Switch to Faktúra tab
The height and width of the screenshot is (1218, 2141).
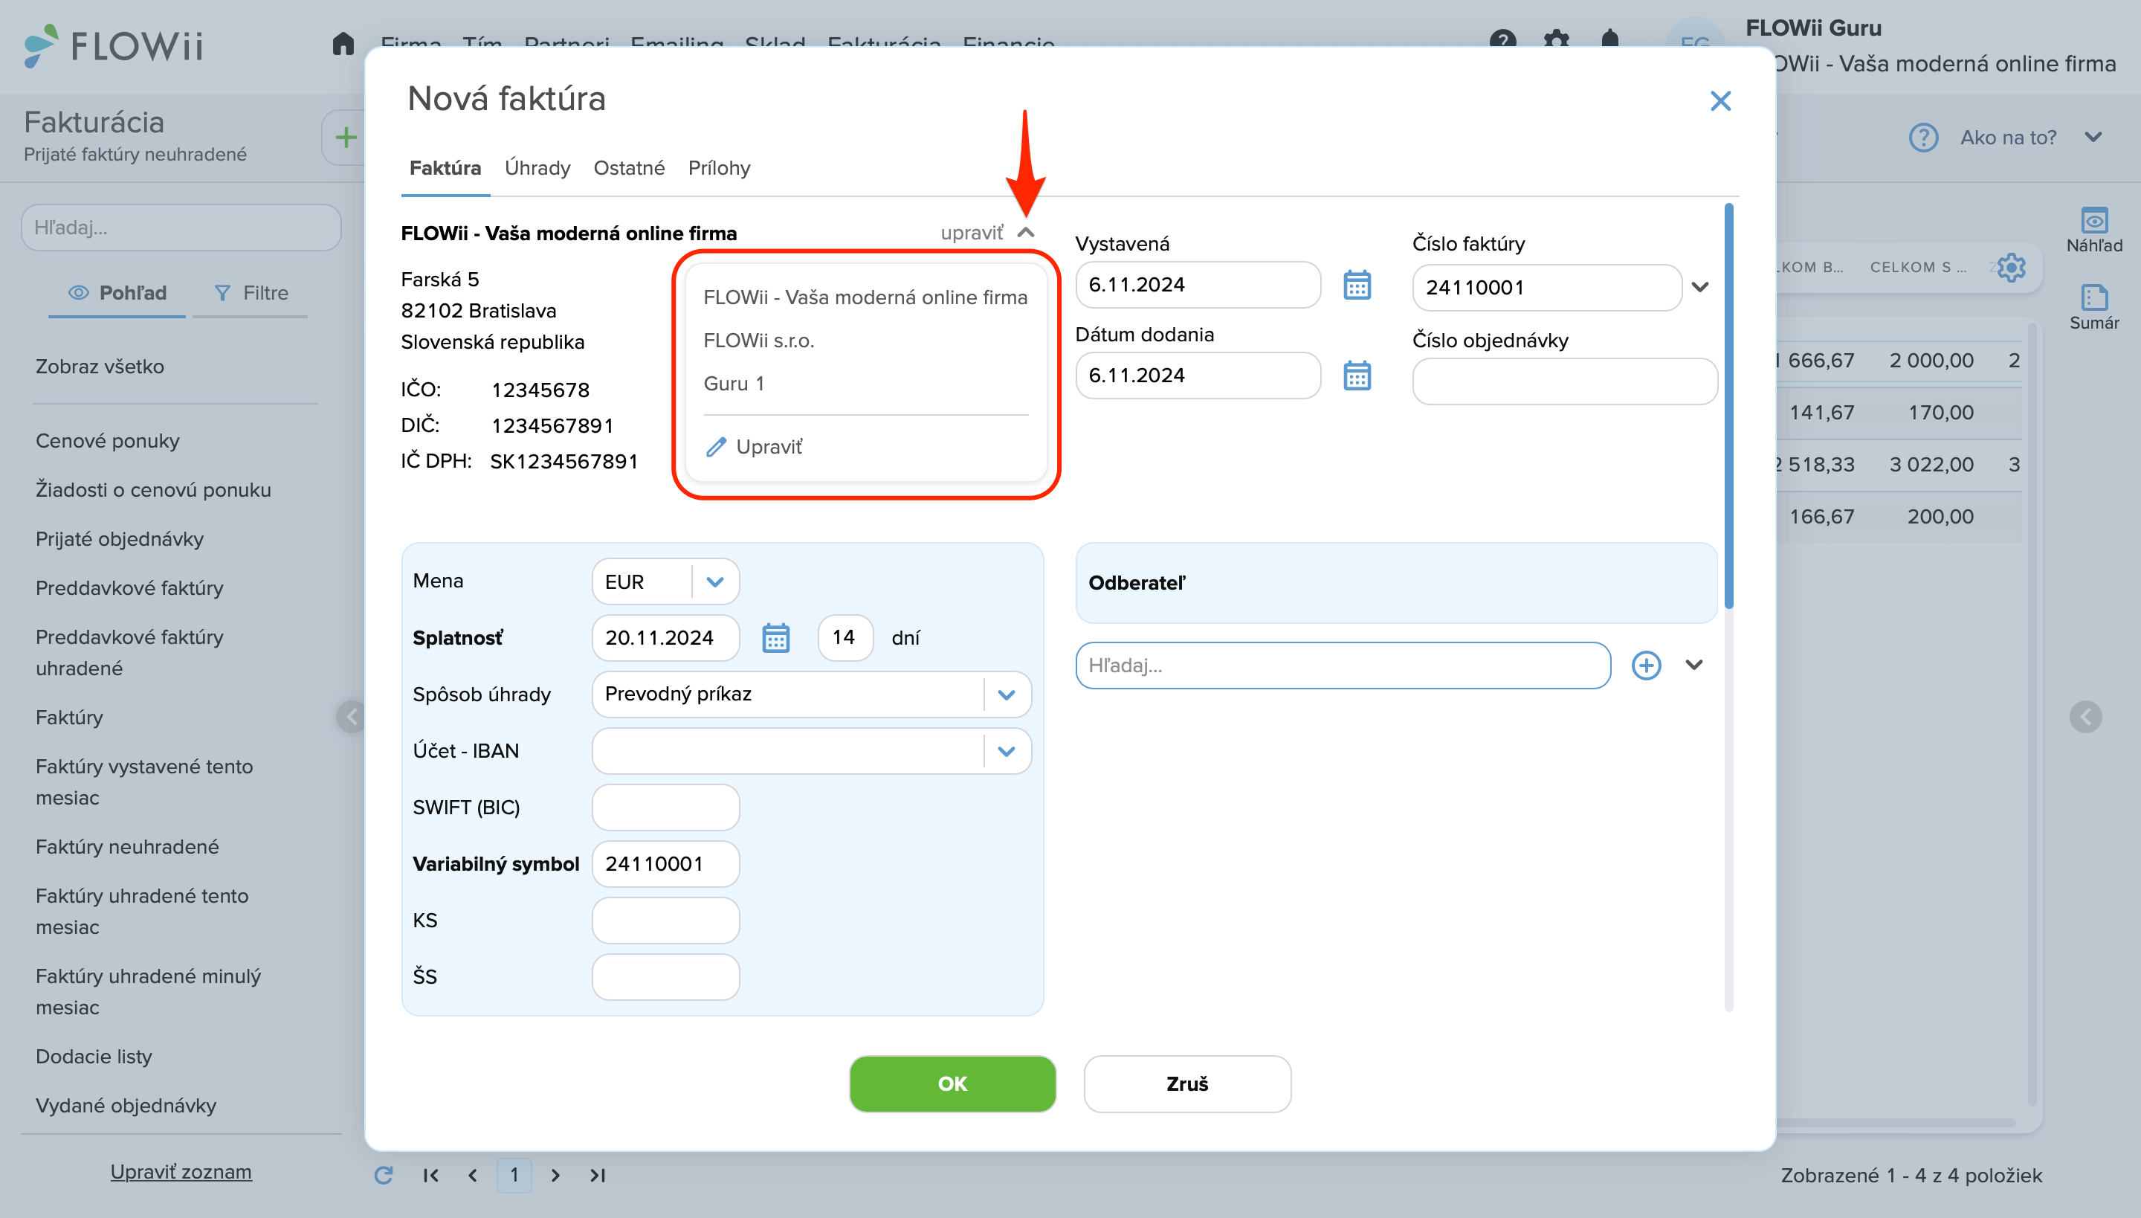(x=445, y=168)
